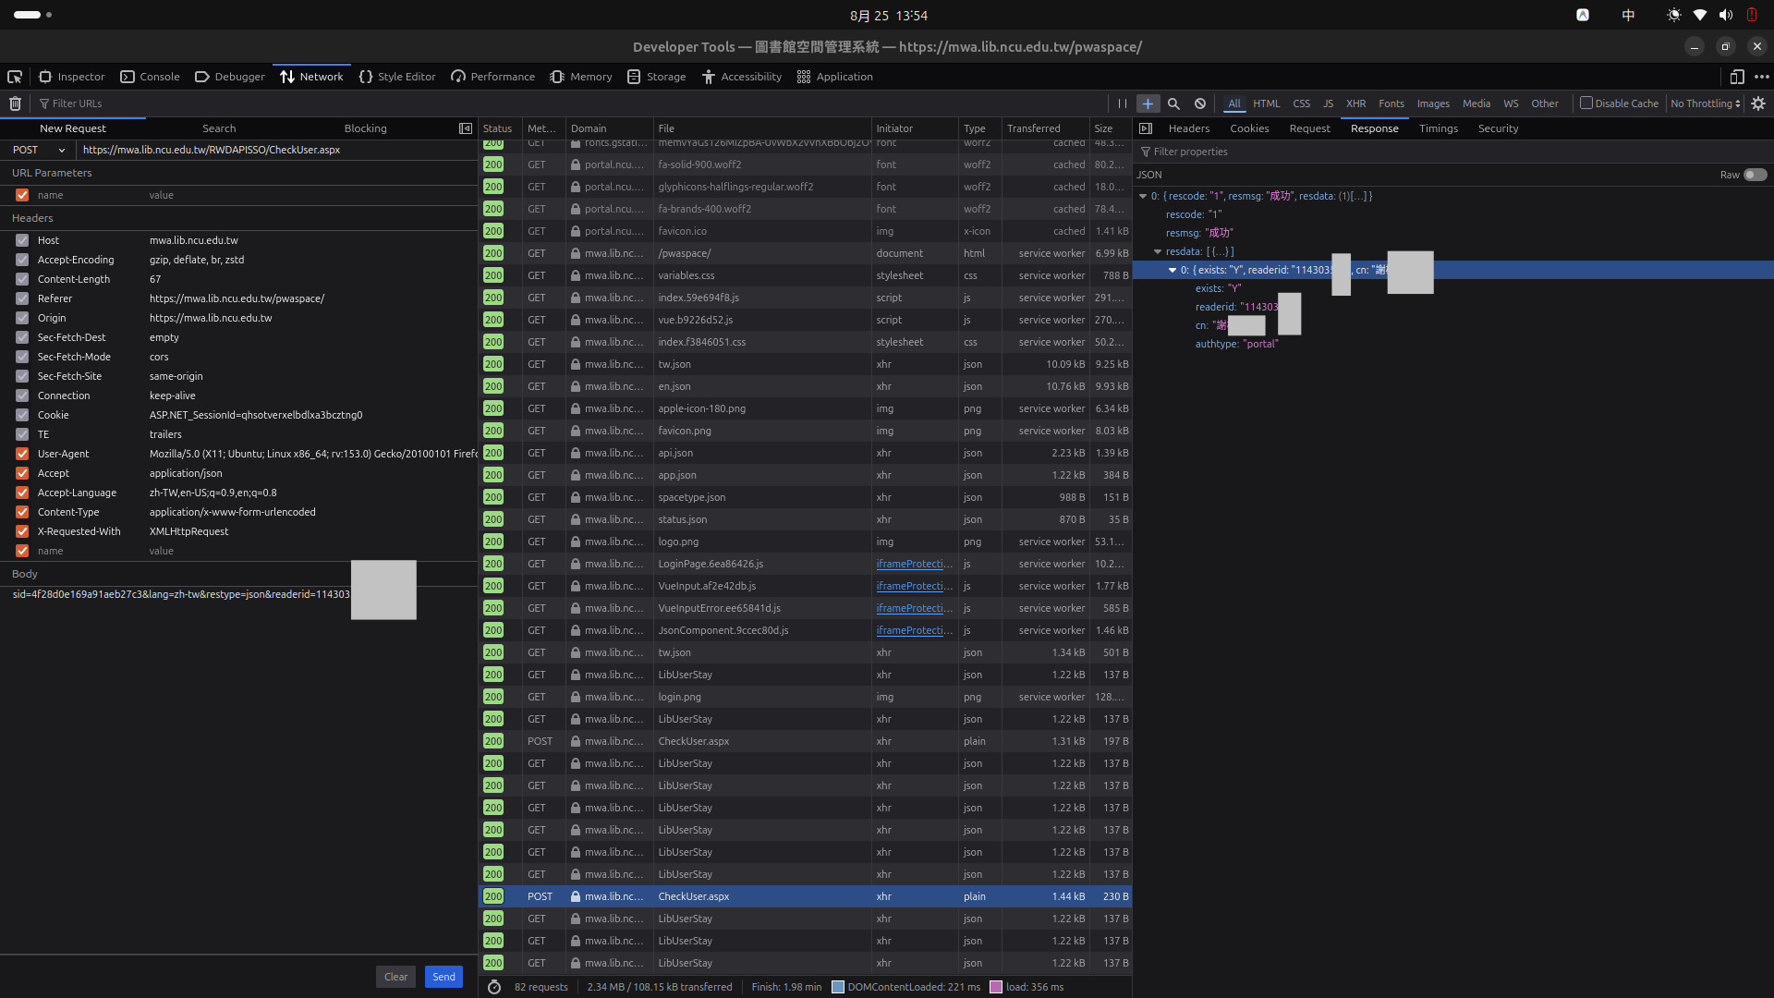Toggle the Raw response switch
This screenshot has height=998, width=1774.
[1755, 175]
